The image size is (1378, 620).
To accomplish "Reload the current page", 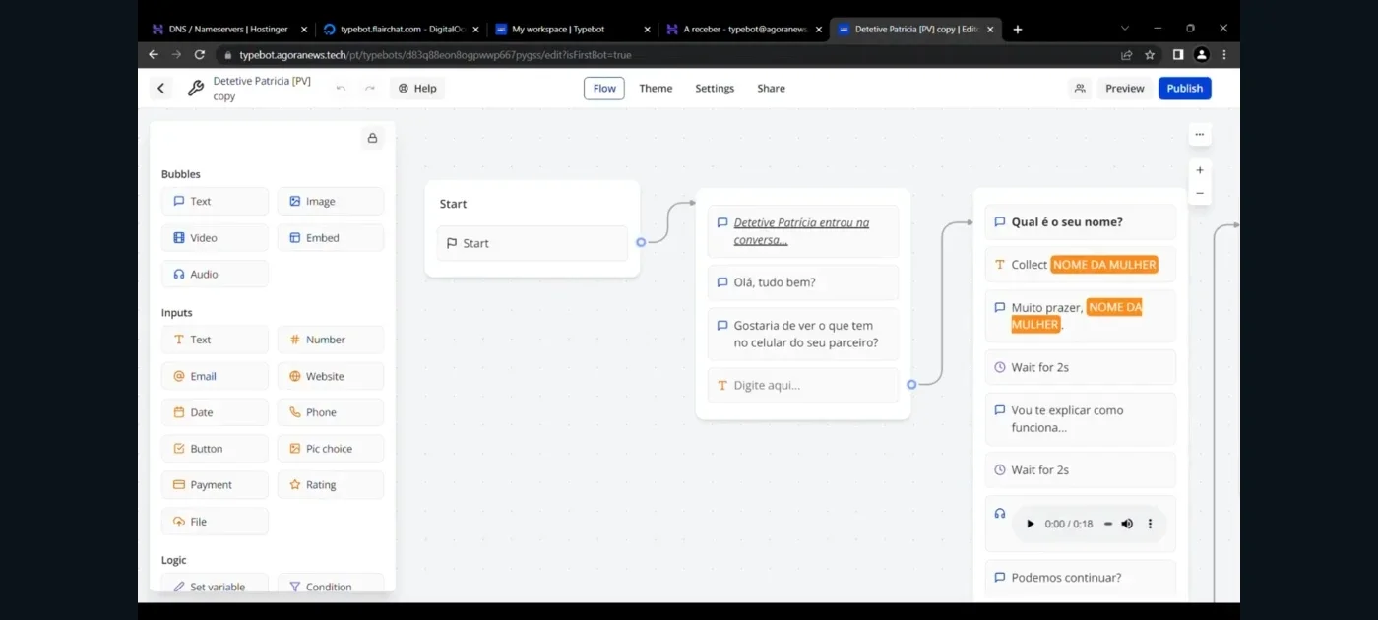I will coord(200,55).
